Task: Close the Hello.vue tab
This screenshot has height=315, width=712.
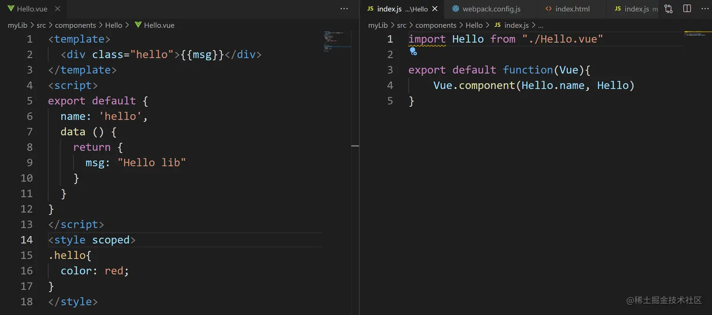Action: click(x=57, y=8)
